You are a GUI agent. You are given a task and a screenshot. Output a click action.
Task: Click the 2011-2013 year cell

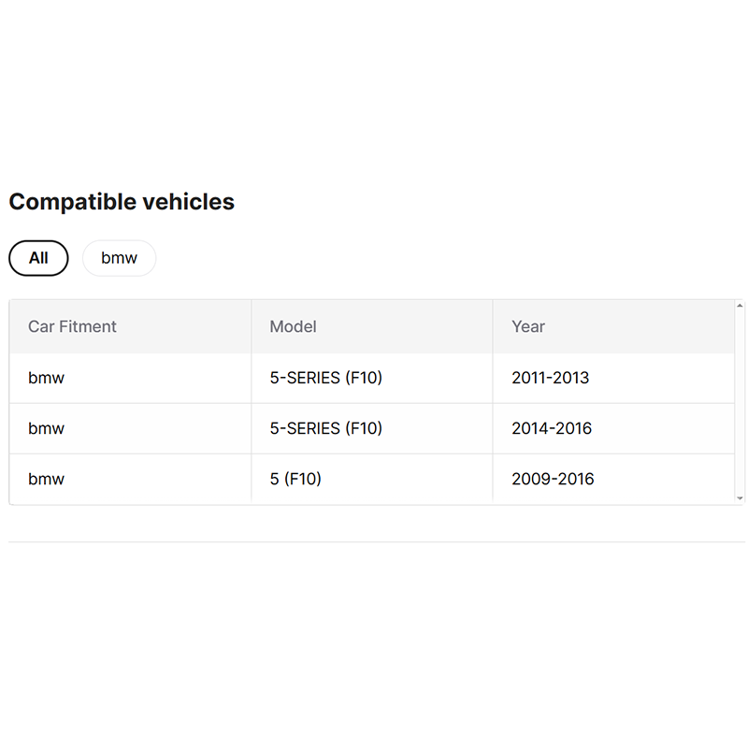coord(550,378)
